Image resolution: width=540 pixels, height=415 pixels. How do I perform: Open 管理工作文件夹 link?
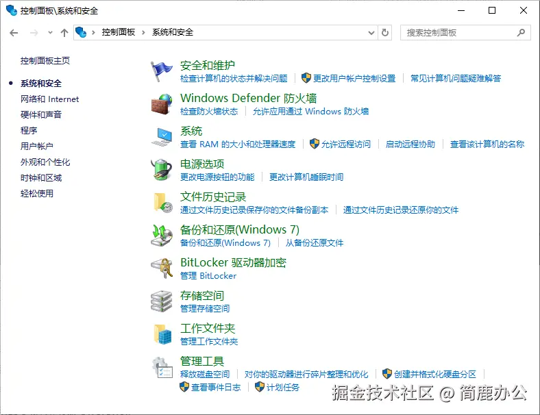(209, 341)
